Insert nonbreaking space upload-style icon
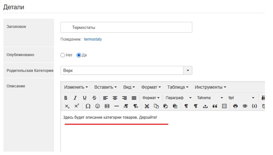This screenshot has height=155, width=273. pyautogui.click(x=205, y=106)
